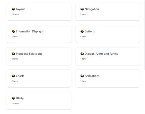Click the package icon beside Layout
Screen dimensions: 145x114
point(13,9)
